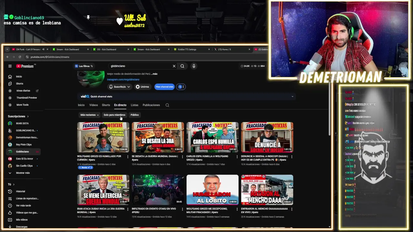This screenshot has height=232, width=413.
Task: Open the Rey Pixie Clips subscription
Action: [x=24, y=145]
